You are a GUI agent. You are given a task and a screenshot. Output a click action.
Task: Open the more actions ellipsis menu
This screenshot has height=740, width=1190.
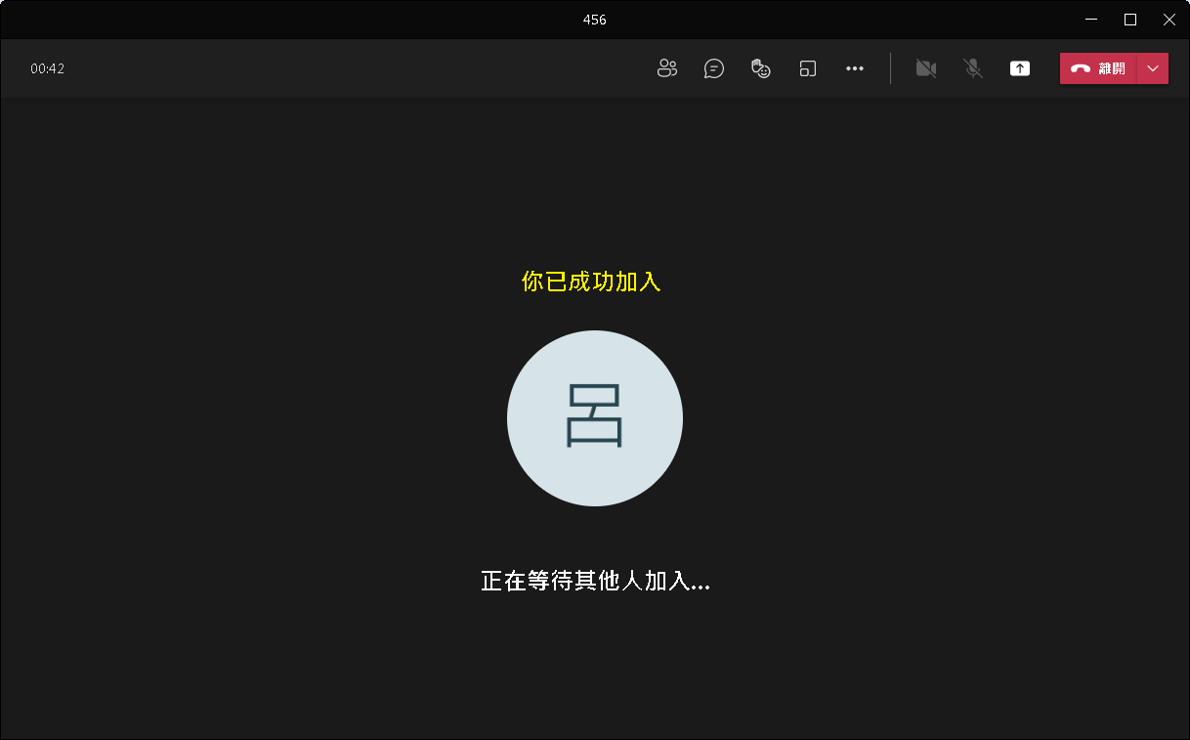[x=855, y=68]
